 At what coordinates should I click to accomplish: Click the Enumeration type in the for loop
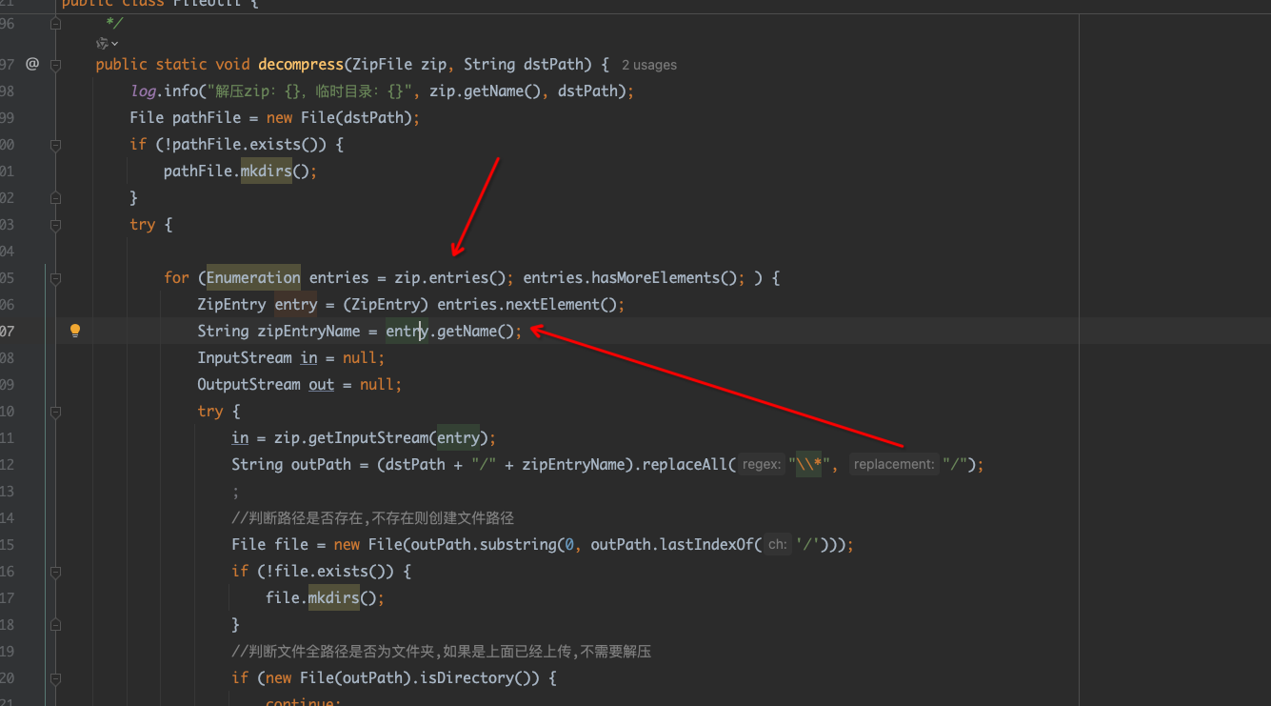click(x=253, y=277)
